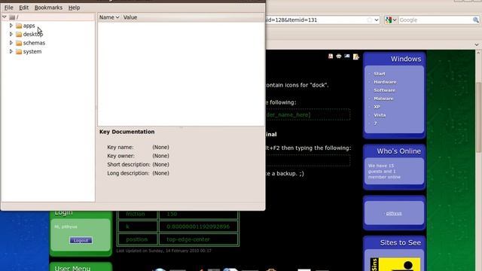
Task: Click the 0.80000001192092896 value cell
Action: click(199, 227)
